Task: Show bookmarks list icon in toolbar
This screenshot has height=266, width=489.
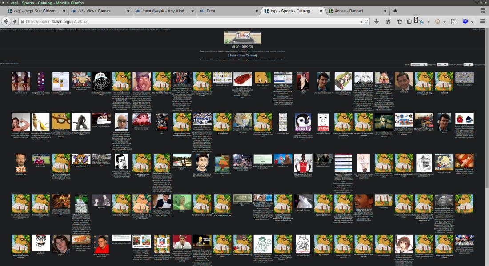Action: coord(409,21)
